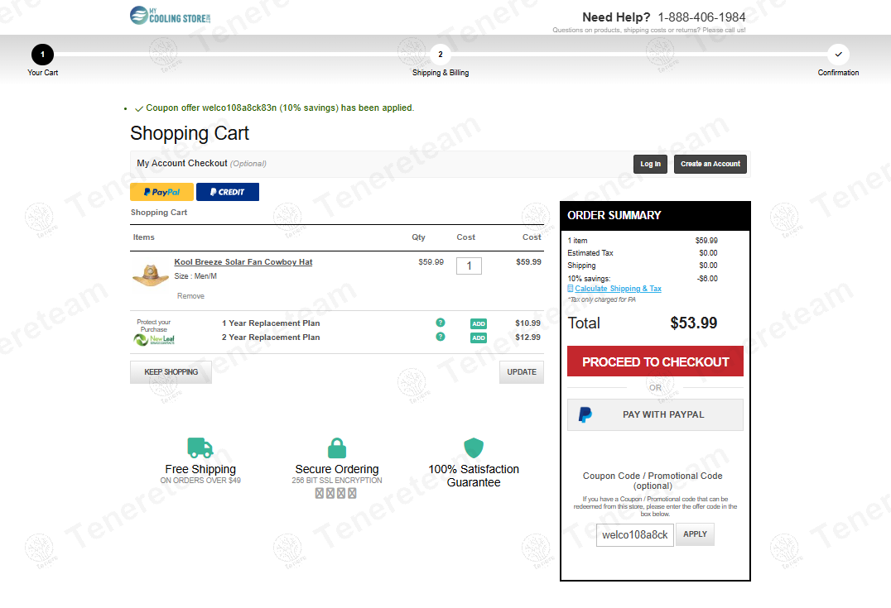This screenshot has height=608, width=891.
Task: Click the Secure Ordering text
Action: point(337,469)
